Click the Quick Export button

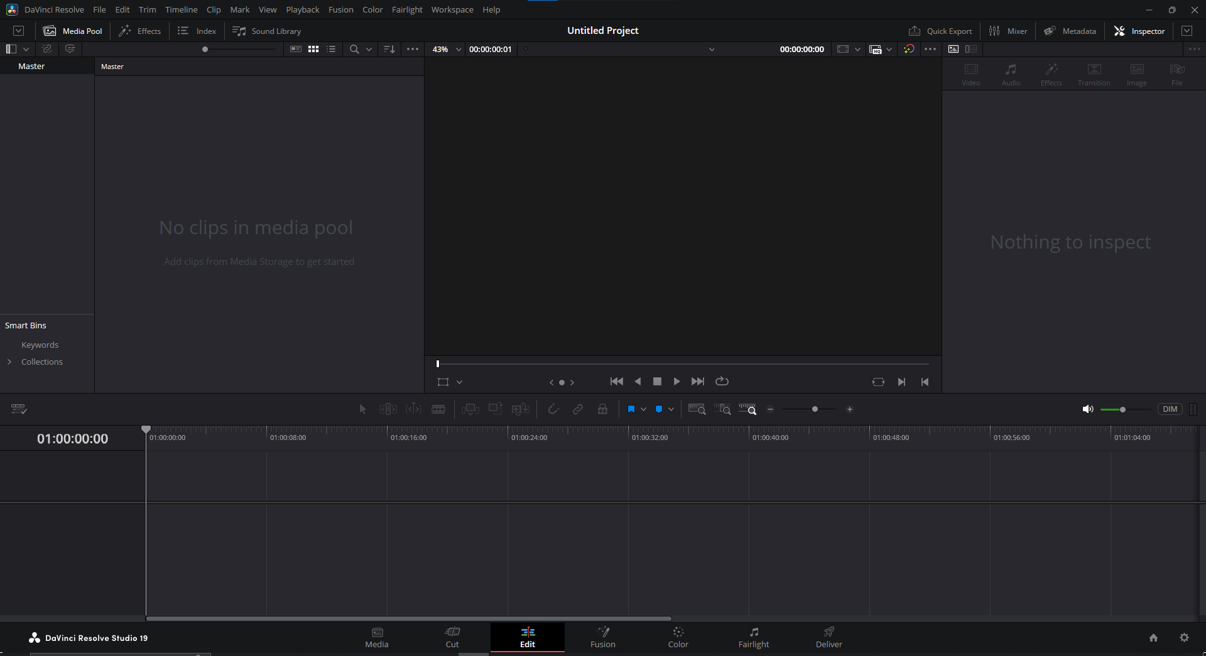pyautogui.click(x=940, y=31)
